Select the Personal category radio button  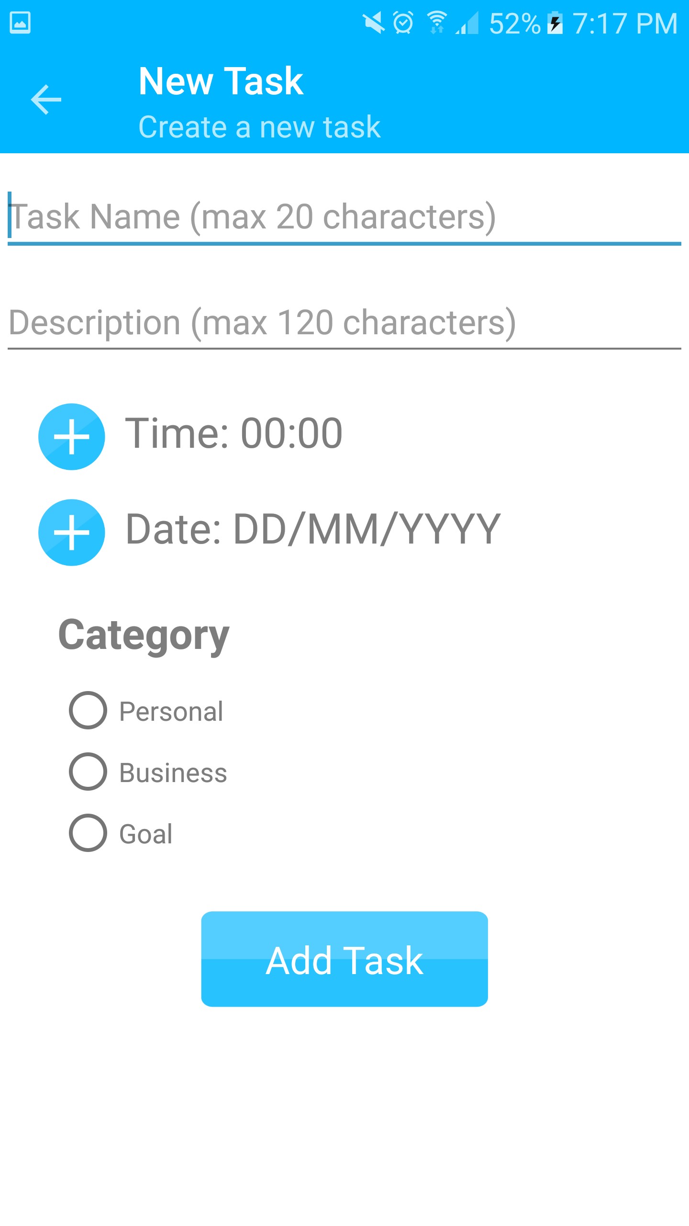point(88,710)
